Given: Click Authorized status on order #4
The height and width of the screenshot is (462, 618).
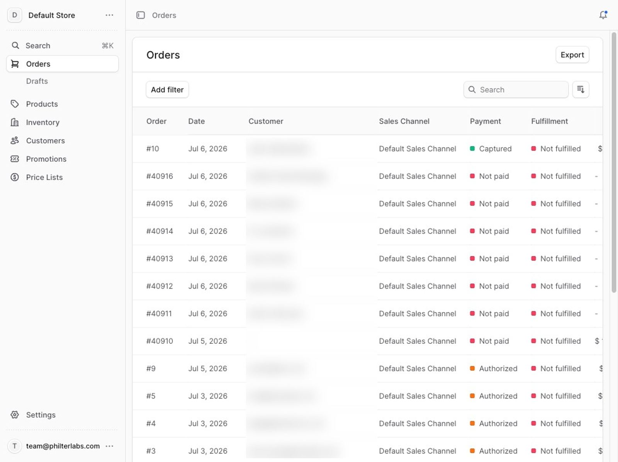Looking at the screenshot, I should tap(494, 423).
